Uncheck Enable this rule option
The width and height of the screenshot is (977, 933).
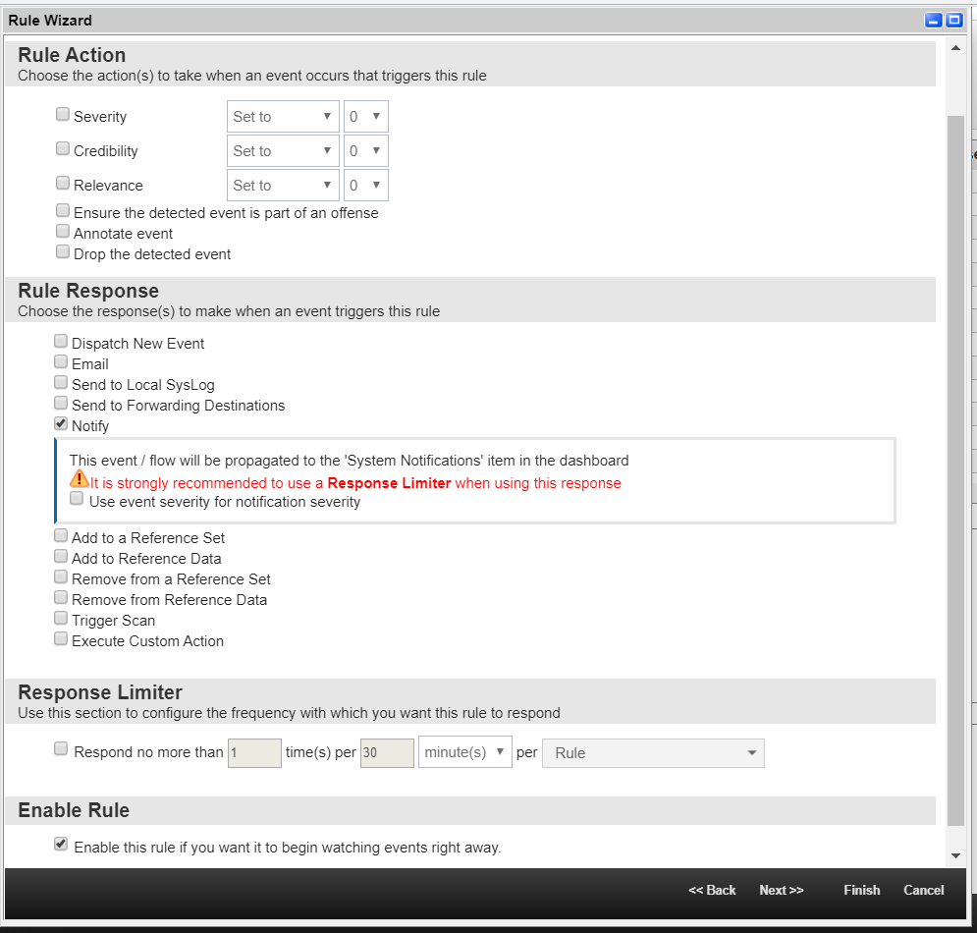61,844
